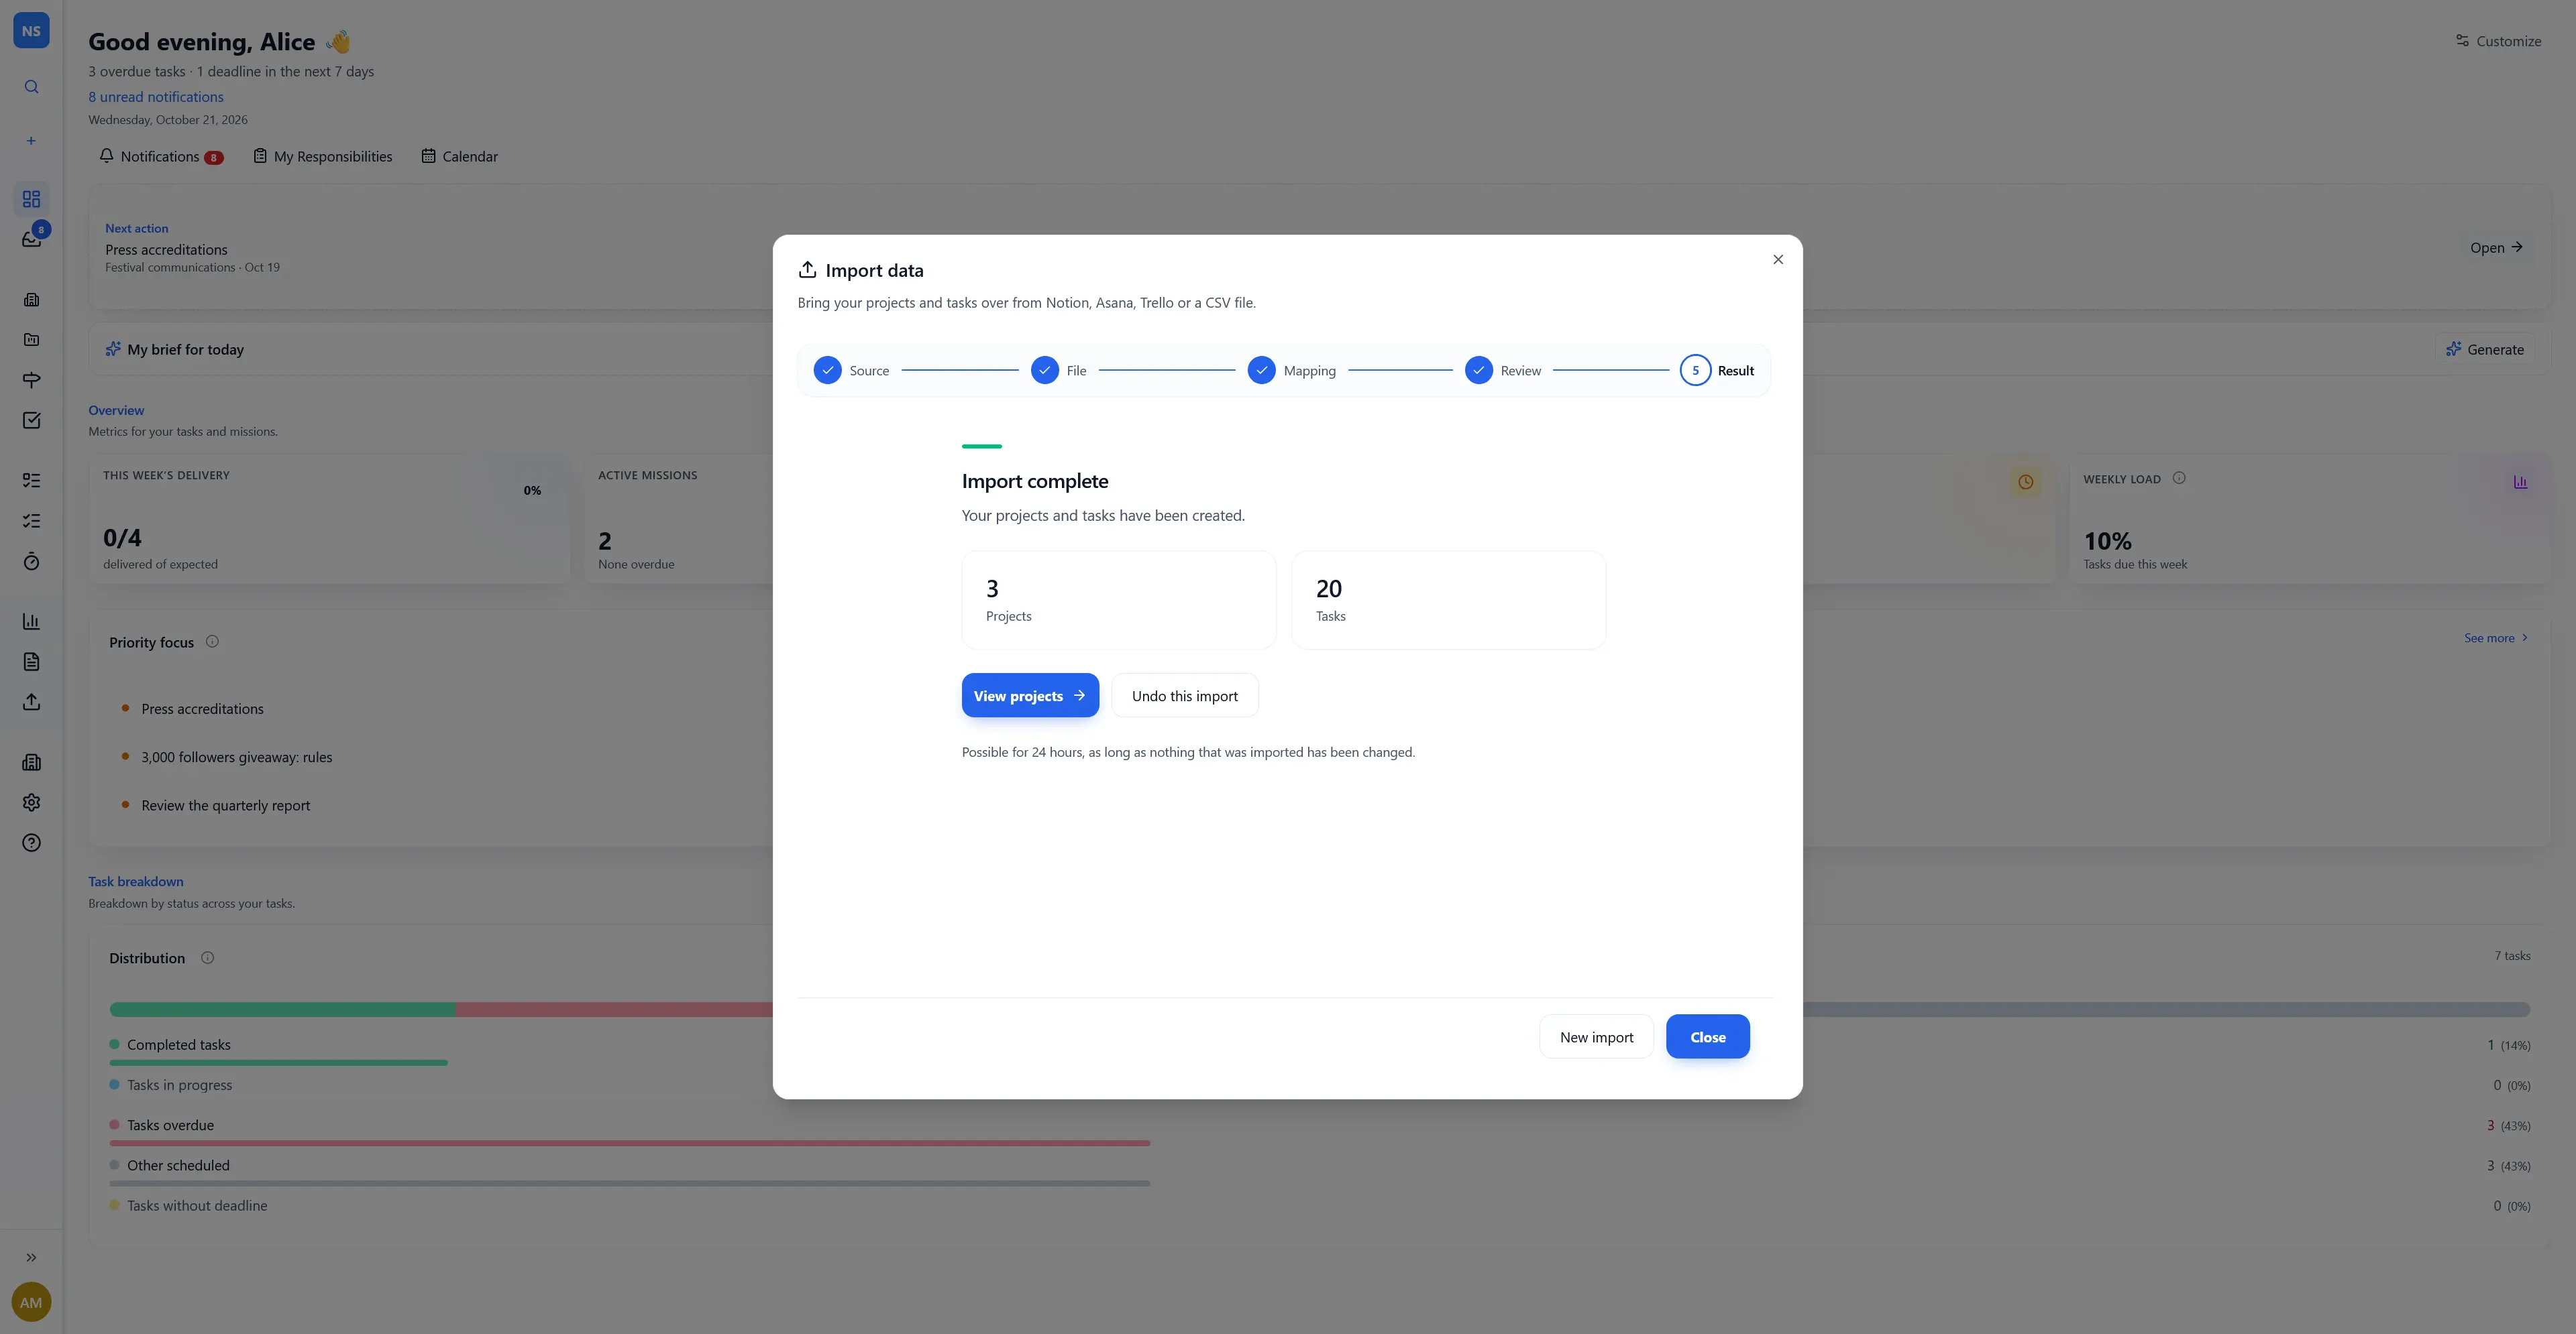
Task: Click the blue Close button
Action: click(x=1707, y=1037)
